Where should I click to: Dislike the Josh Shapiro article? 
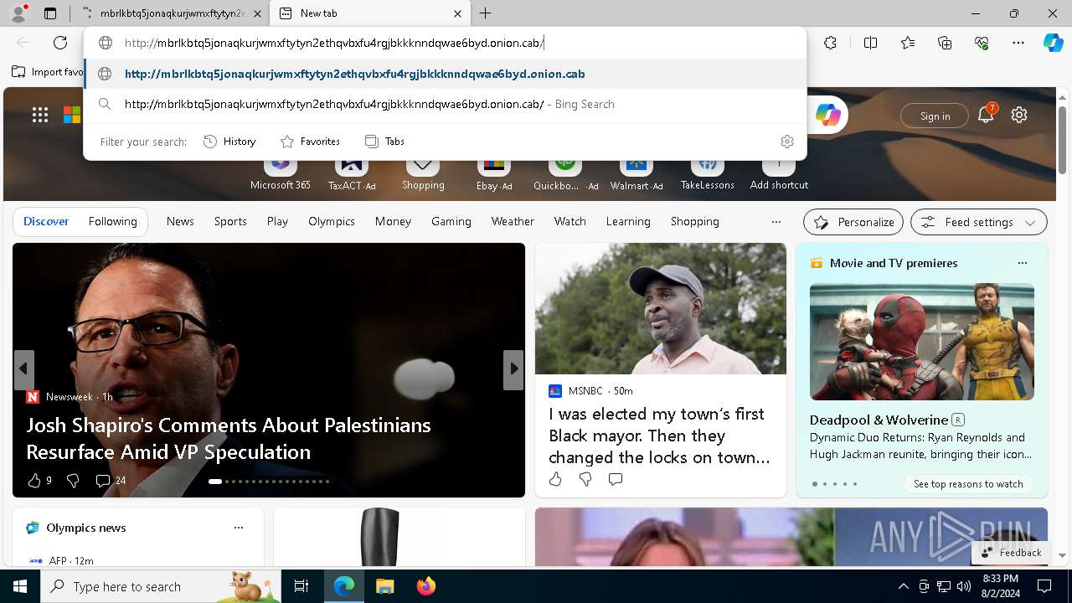tap(73, 480)
